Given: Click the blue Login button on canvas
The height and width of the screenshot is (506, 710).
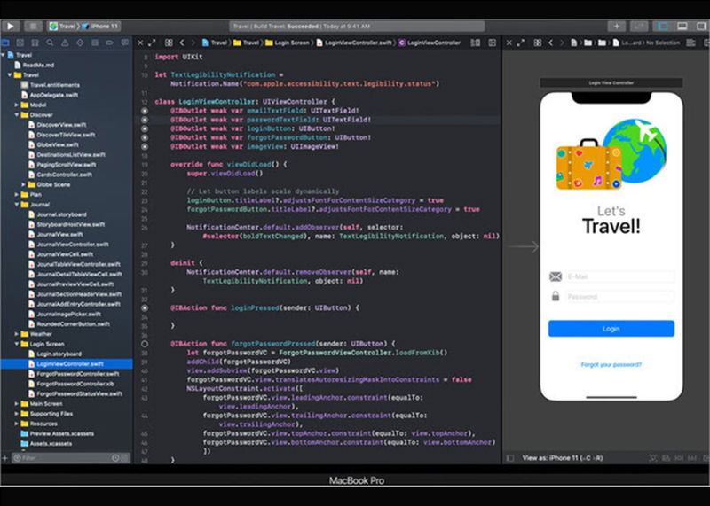Looking at the screenshot, I should pyautogui.click(x=611, y=329).
